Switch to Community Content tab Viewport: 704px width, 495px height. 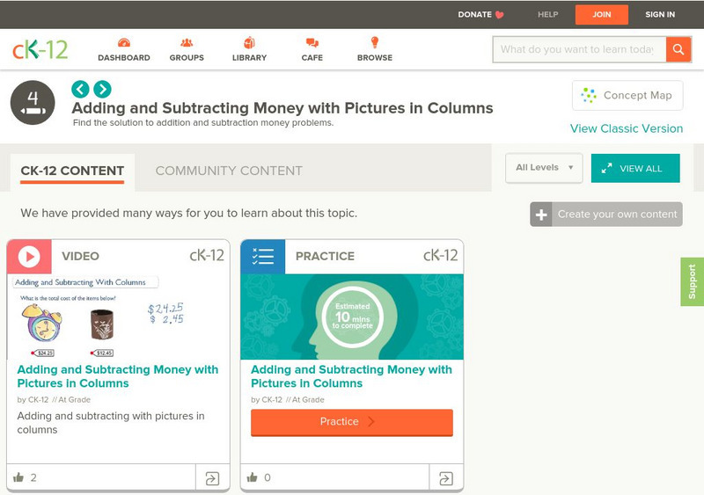pyautogui.click(x=229, y=171)
